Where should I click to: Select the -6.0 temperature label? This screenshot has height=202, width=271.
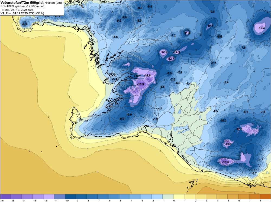178,83
